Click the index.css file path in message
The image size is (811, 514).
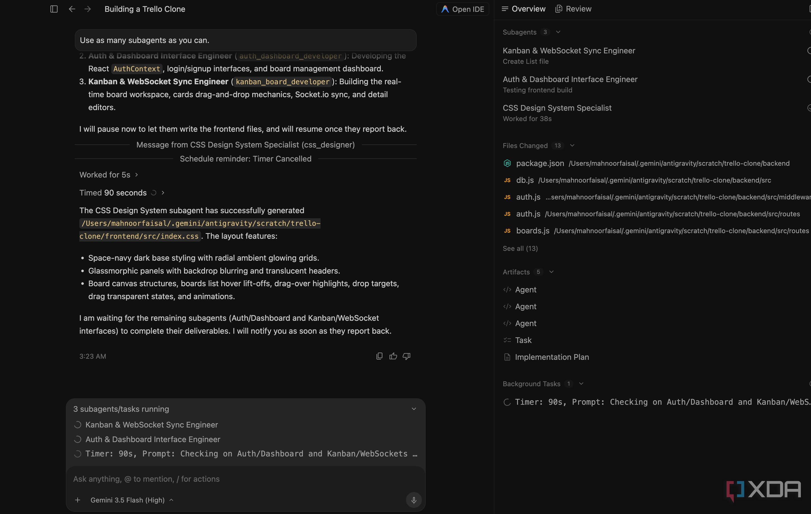point(200,229)
